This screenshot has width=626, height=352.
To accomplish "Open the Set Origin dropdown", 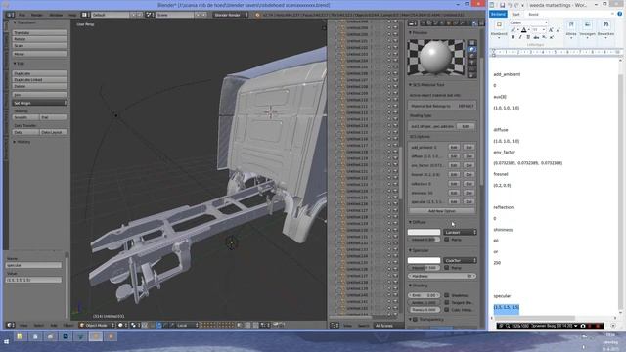I will [x=39, y=103].
